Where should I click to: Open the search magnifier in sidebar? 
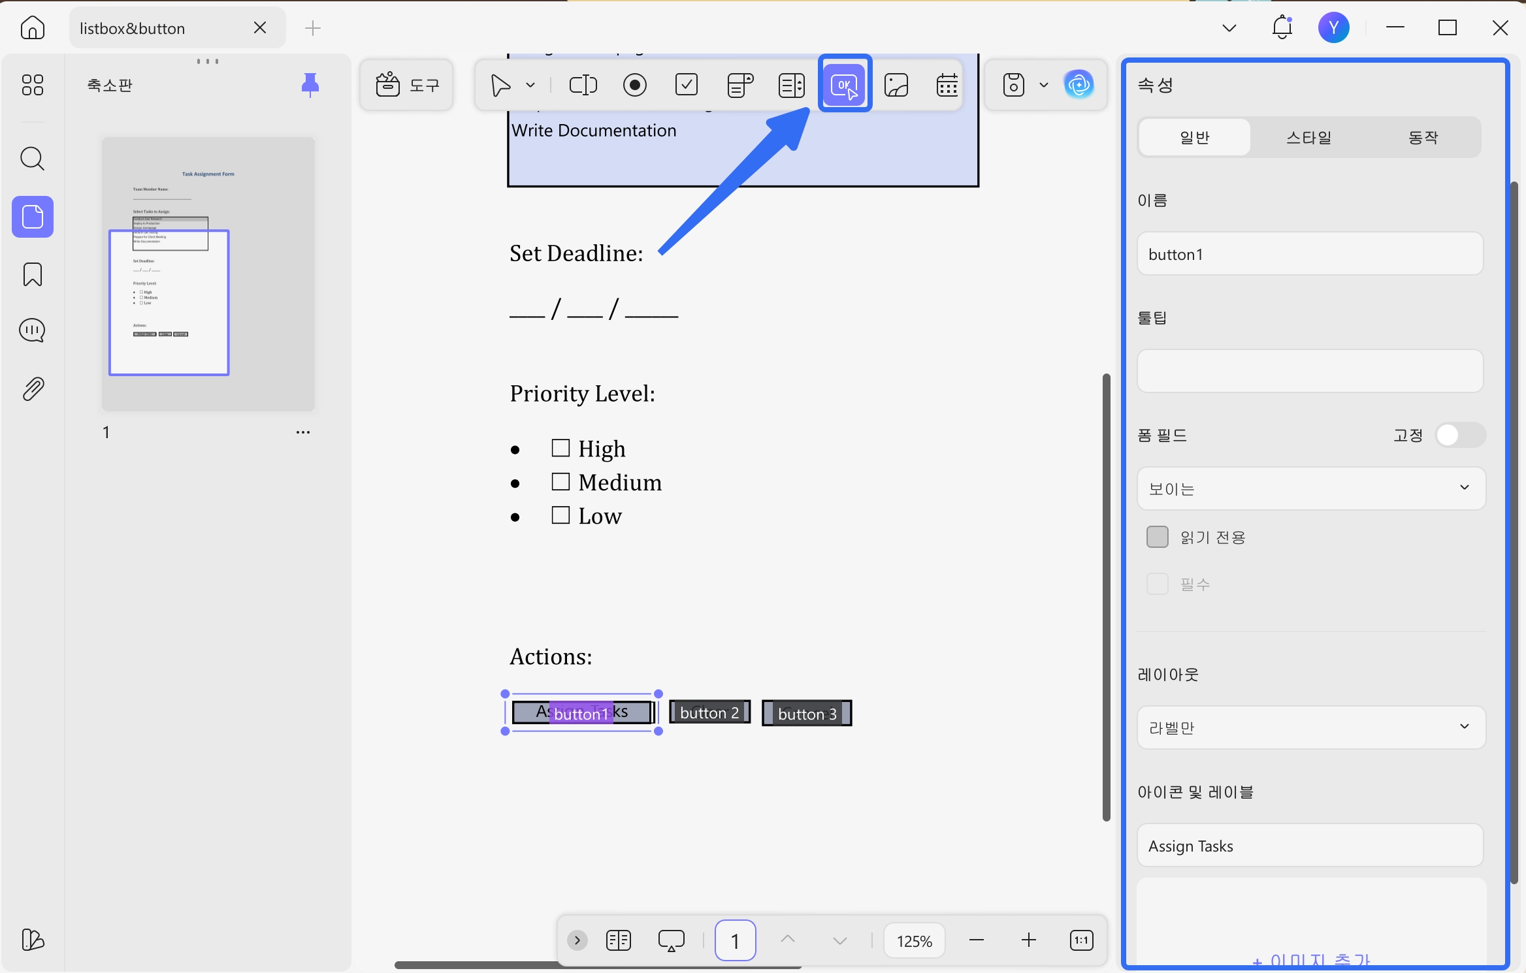click(x=33, y=159)
